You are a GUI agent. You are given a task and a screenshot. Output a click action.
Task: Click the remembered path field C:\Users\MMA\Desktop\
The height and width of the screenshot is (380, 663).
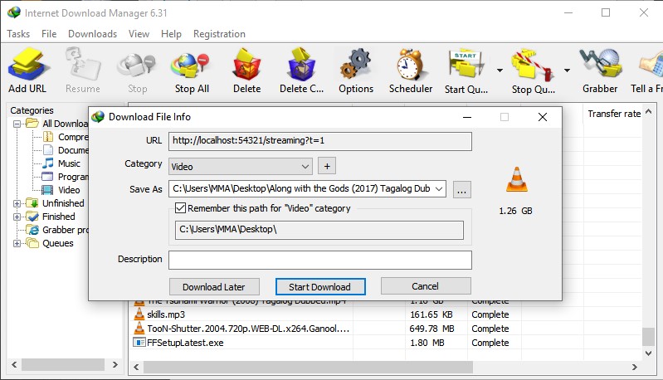(x=319, y=230)
